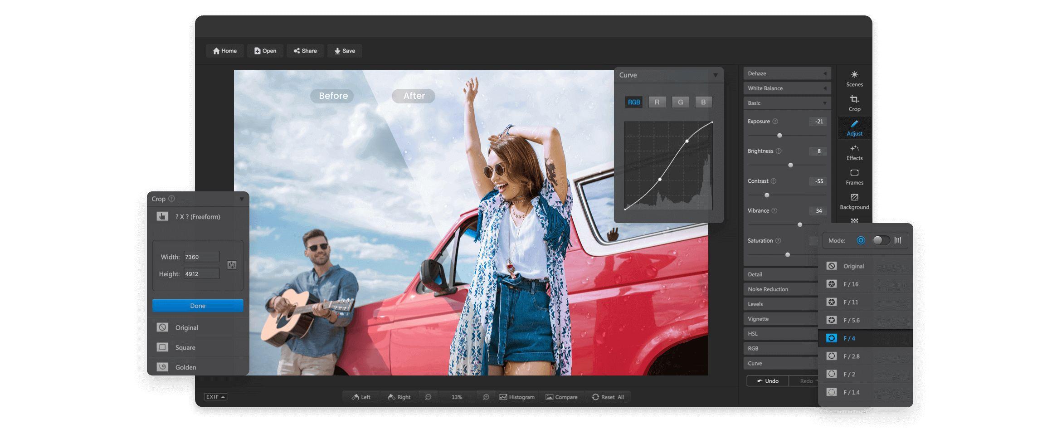This screenshot has width=1052, height=429.
Task: Click the Vibrance slider handle
Action: point(799,224)
